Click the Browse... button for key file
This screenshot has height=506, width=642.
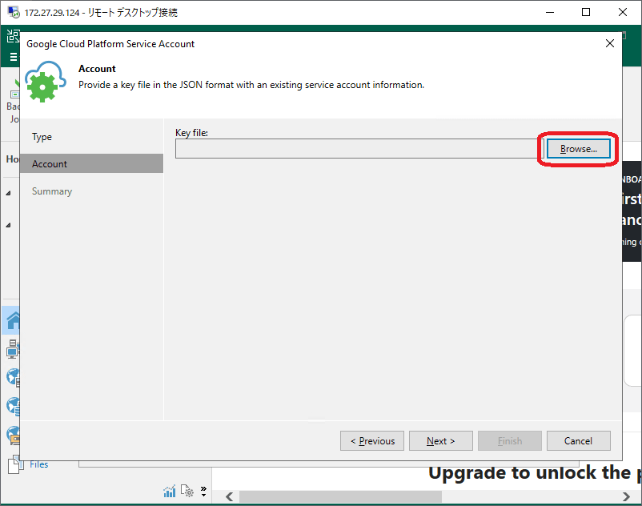(578, 149)
